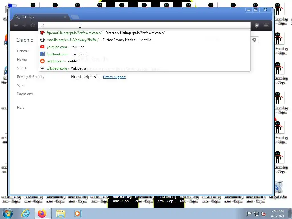This screenshot has height=219, width=292.
Task: Open the Firefox Privacy Notice suggestion
Action: (x=144, y=40)
